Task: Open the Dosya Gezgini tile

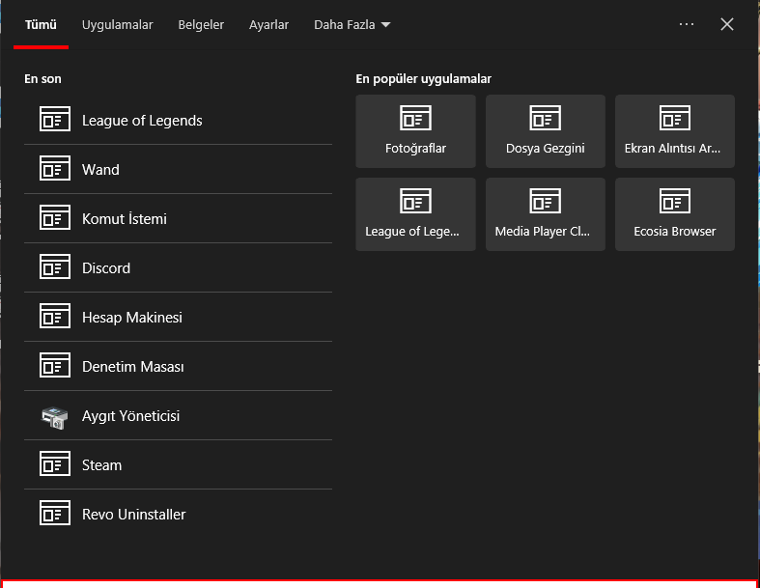Action: tap(546, 131)
